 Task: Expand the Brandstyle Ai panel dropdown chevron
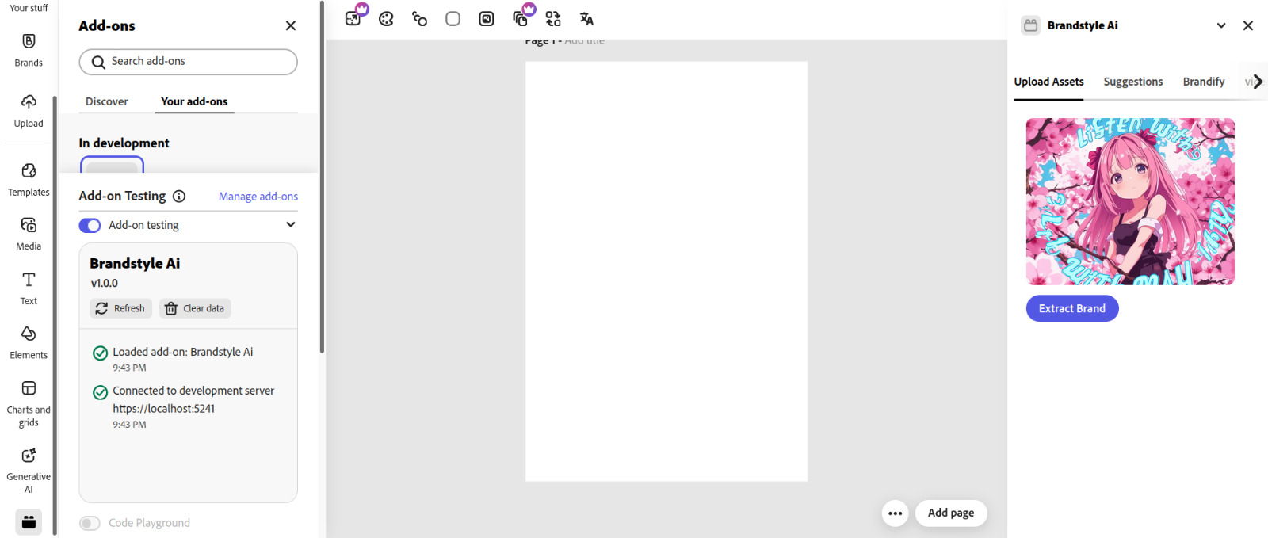pos(1221,25)
